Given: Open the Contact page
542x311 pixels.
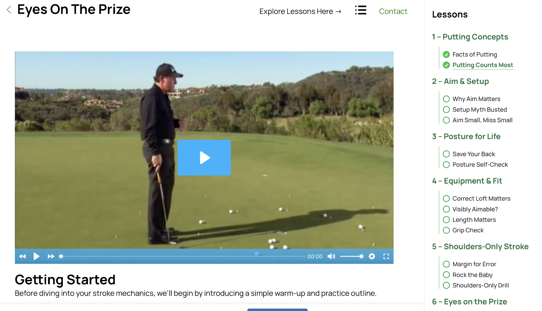Looking at the screenshot, I should [x=393, y=11].
